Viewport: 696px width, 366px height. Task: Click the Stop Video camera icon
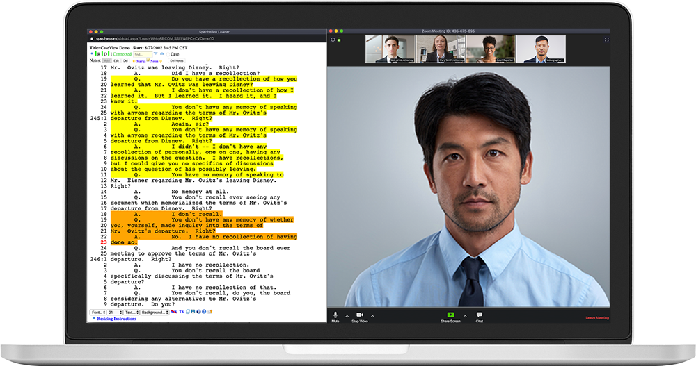click(x=360, y=315)
